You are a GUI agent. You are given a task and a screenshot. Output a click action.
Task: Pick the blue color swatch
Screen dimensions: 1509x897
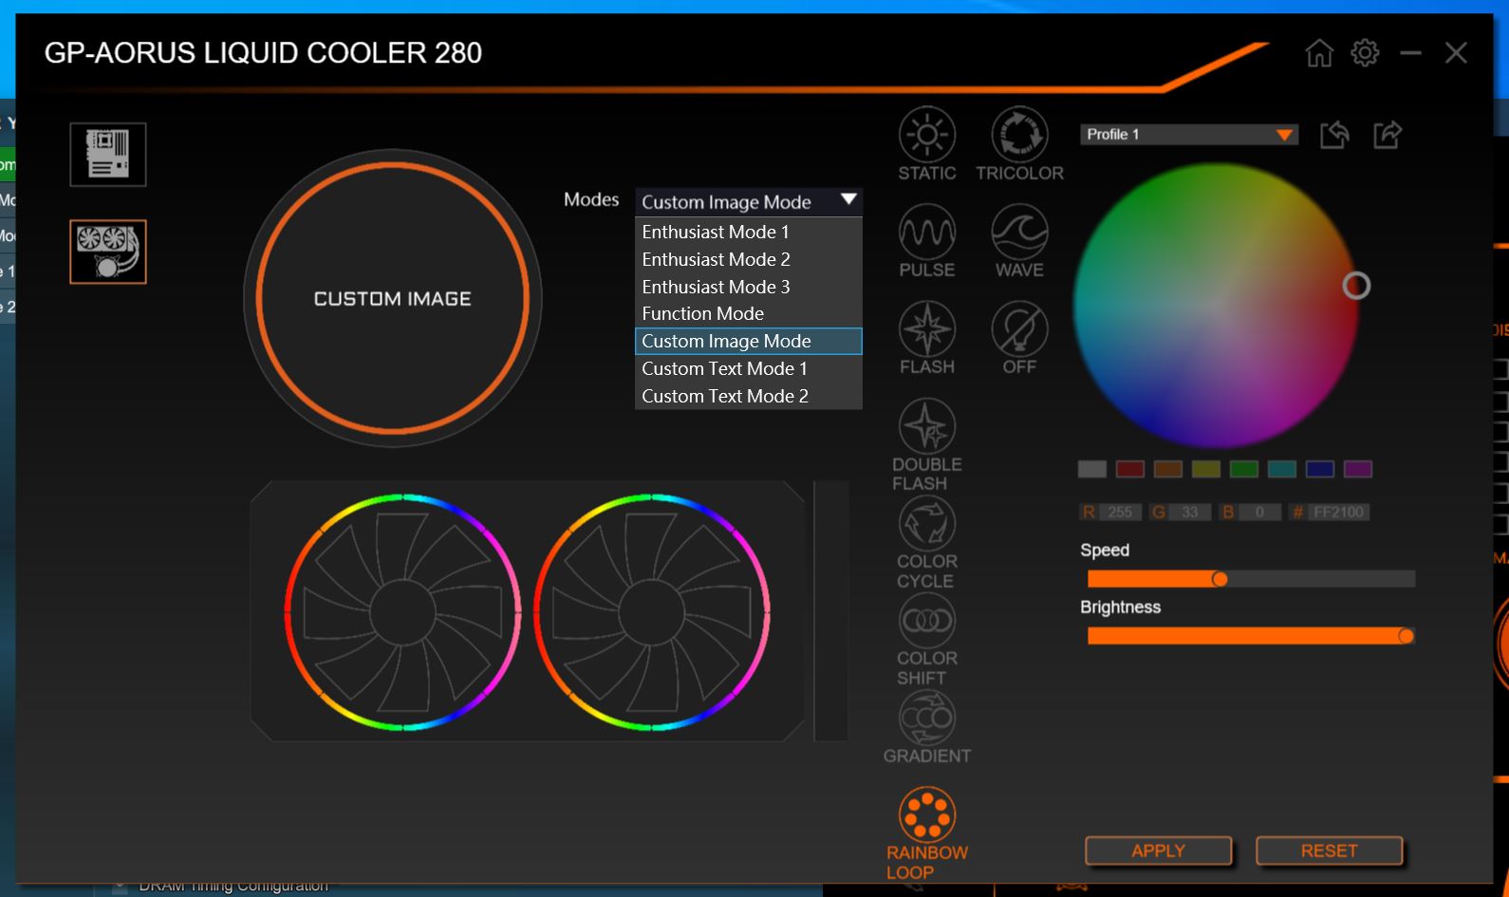point(1320,469)
